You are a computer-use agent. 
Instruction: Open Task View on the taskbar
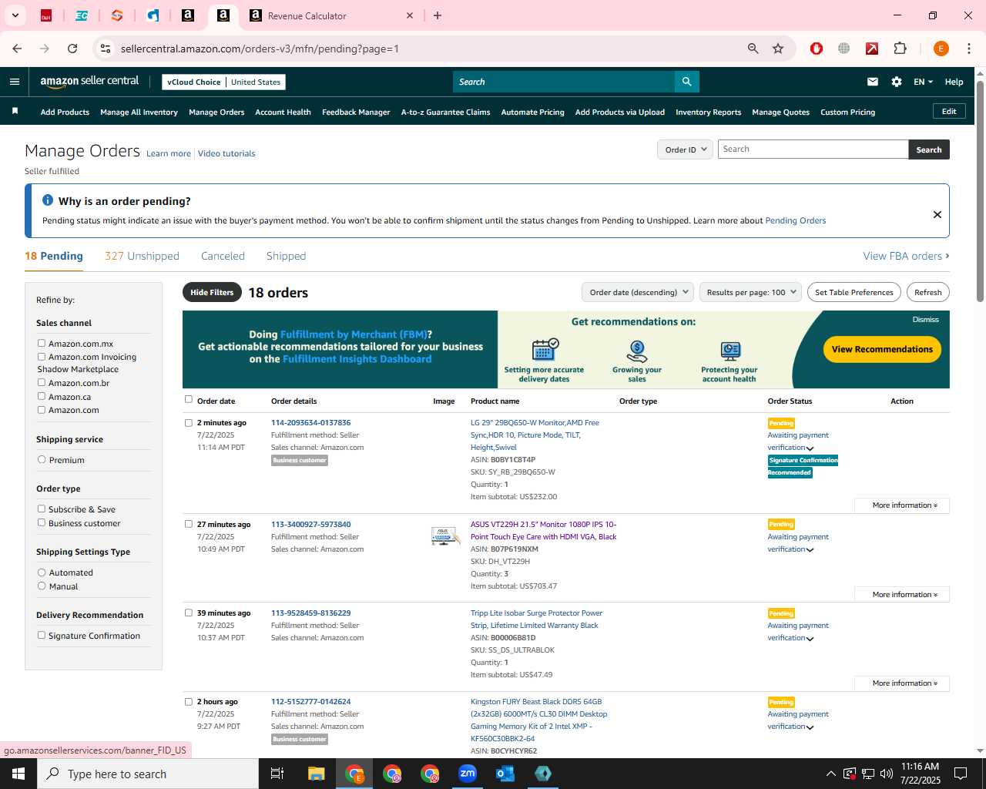277,774
